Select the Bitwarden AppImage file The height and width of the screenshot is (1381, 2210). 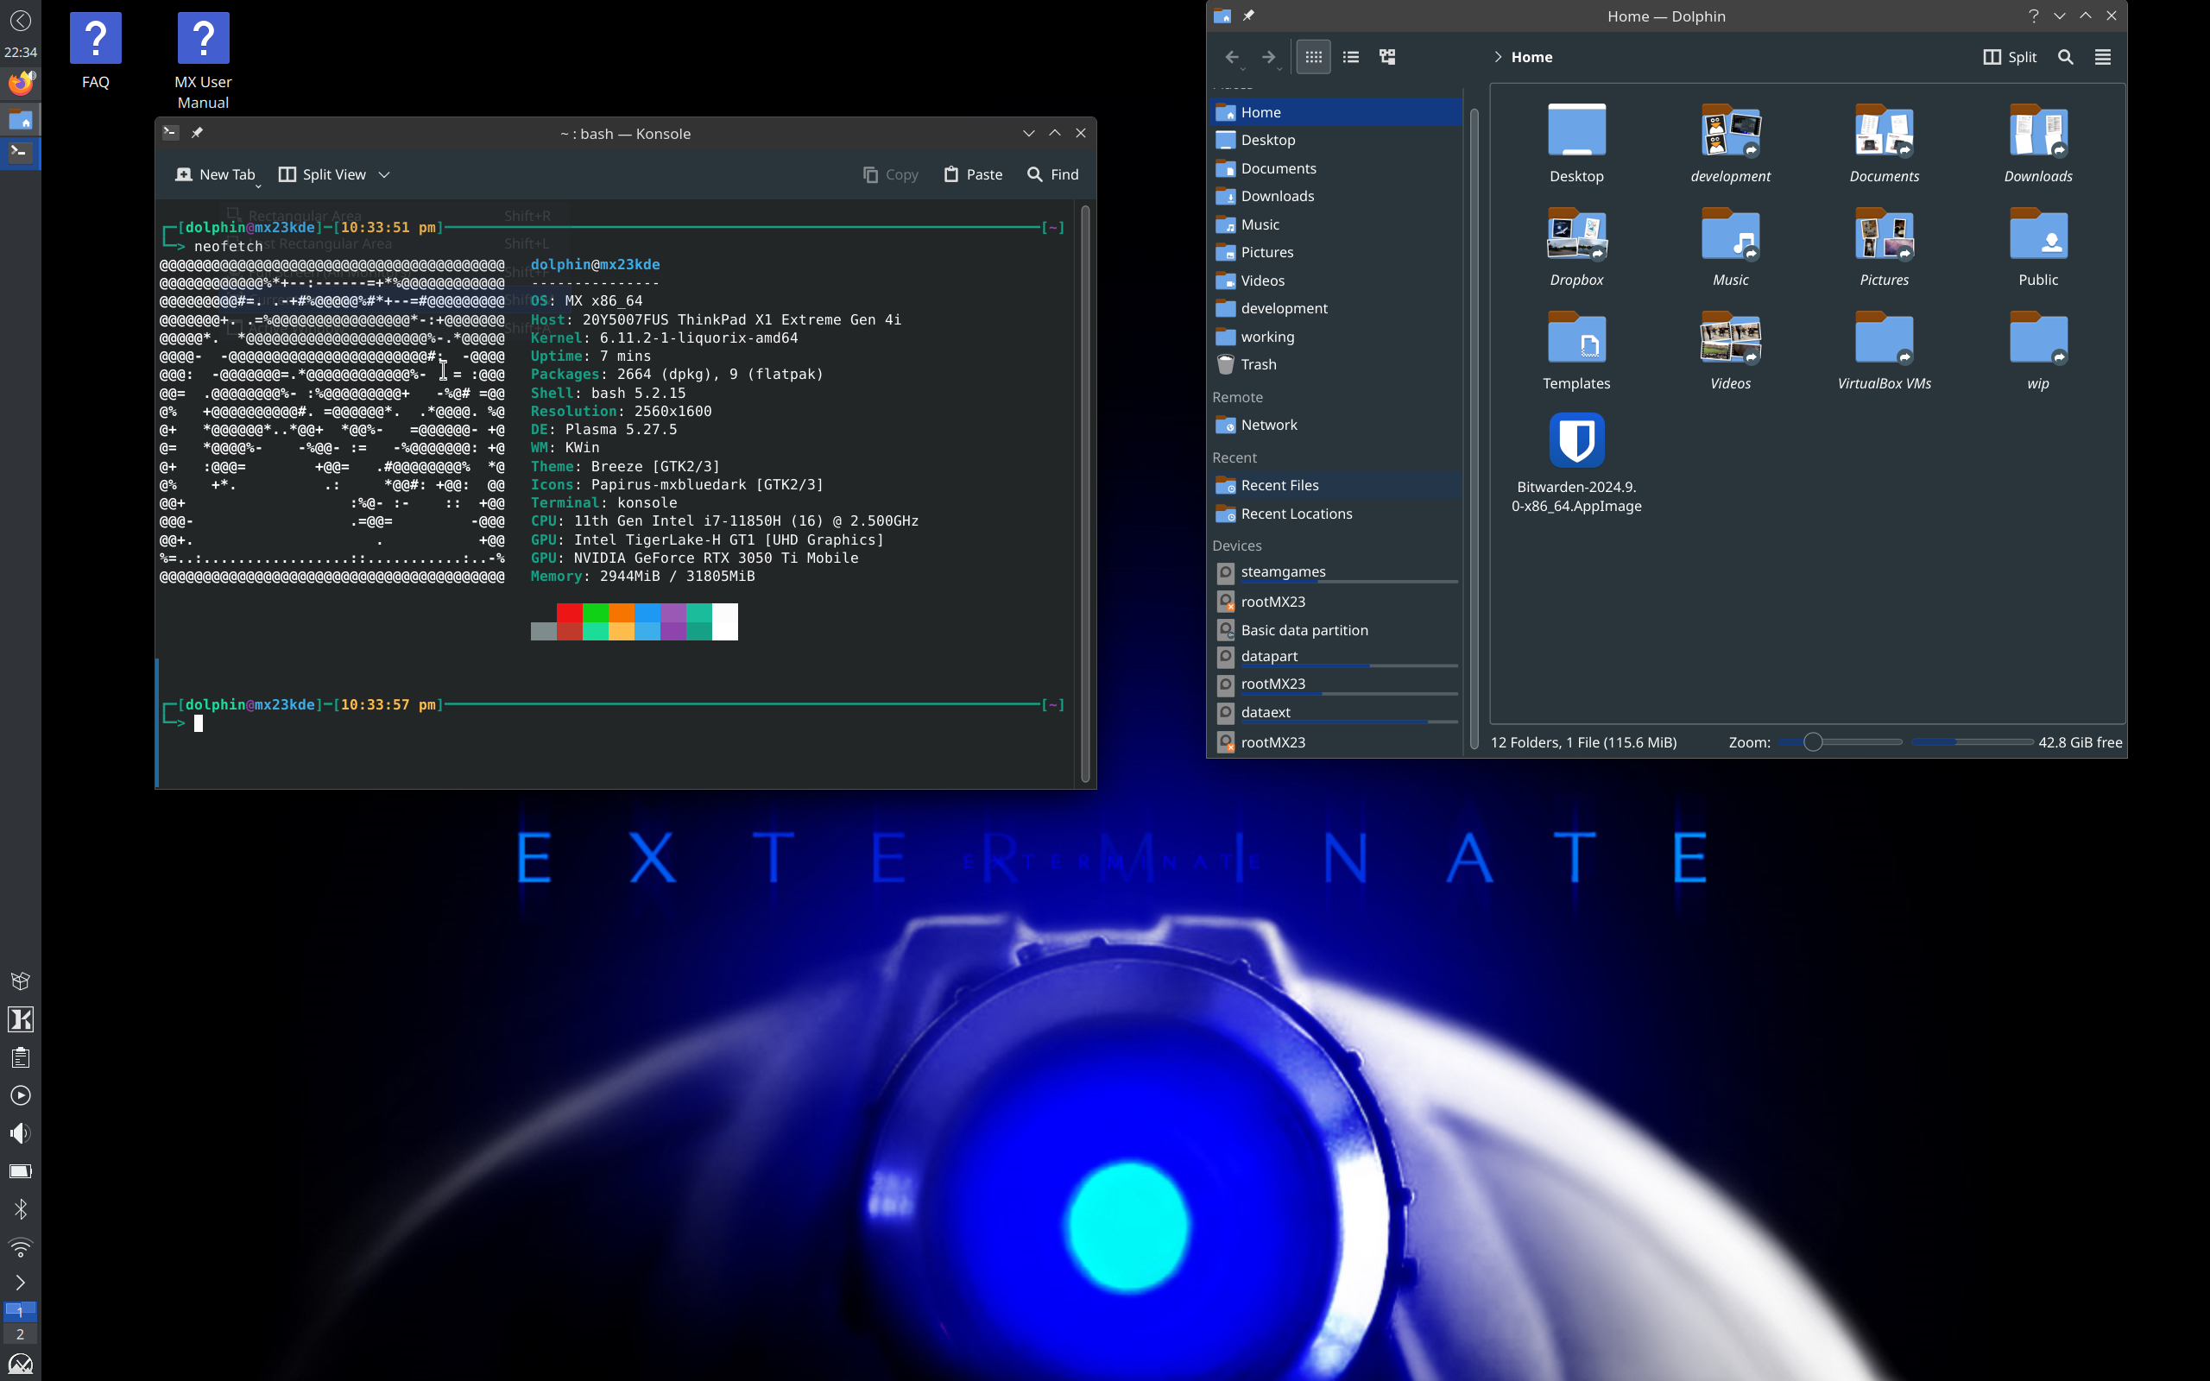[1577, 464]
